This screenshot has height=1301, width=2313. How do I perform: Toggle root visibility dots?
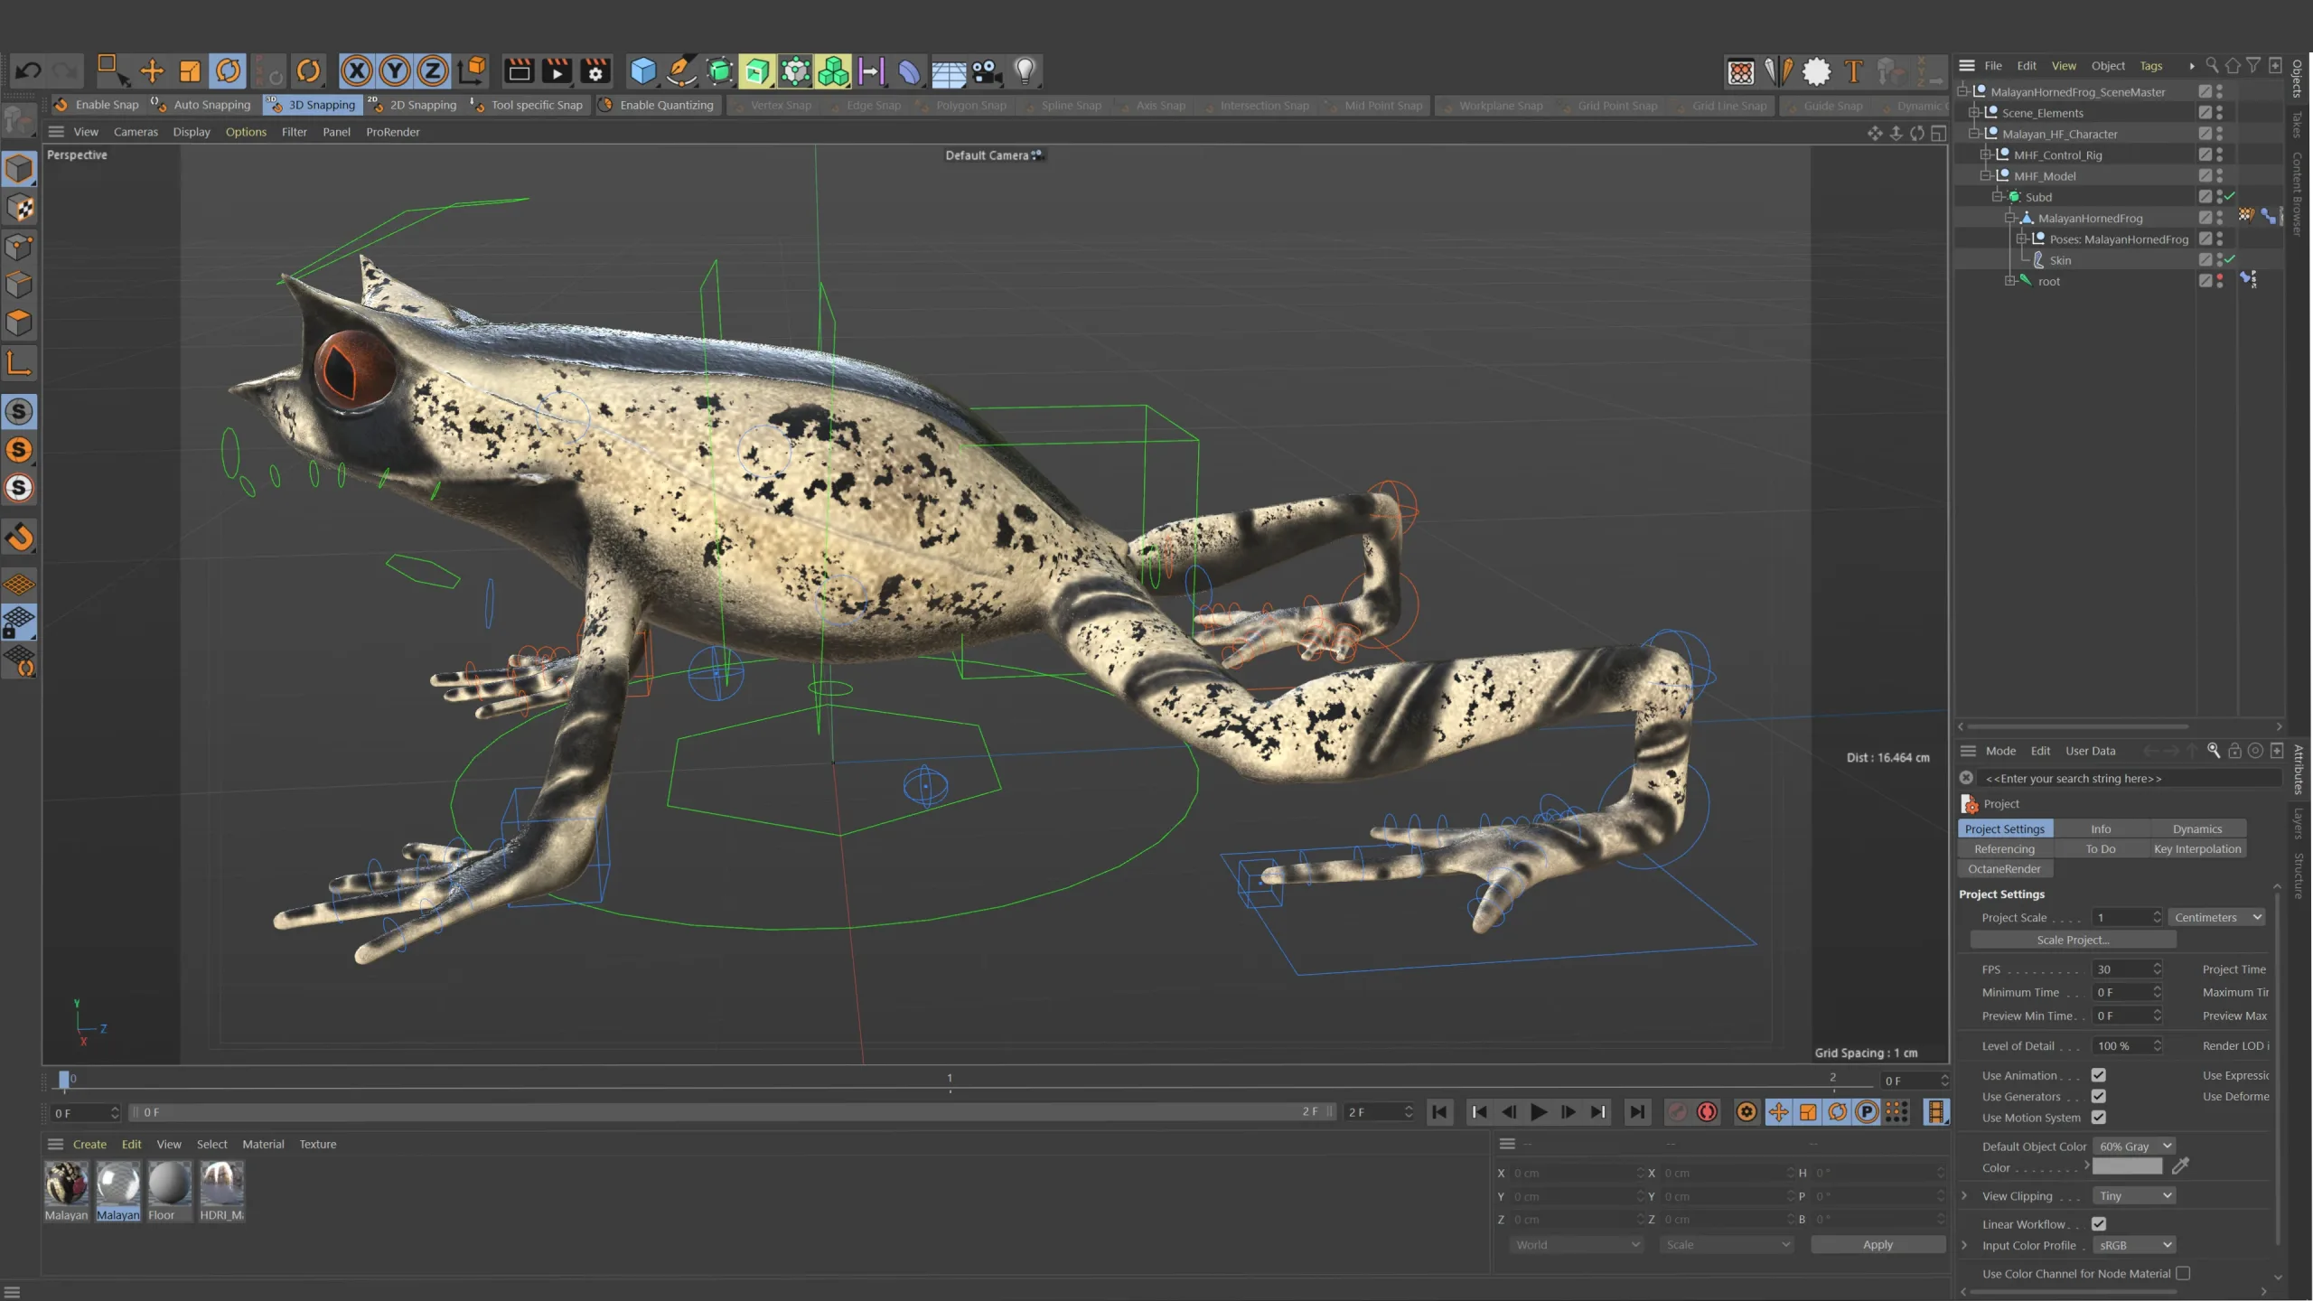(x=2220, y=281)
